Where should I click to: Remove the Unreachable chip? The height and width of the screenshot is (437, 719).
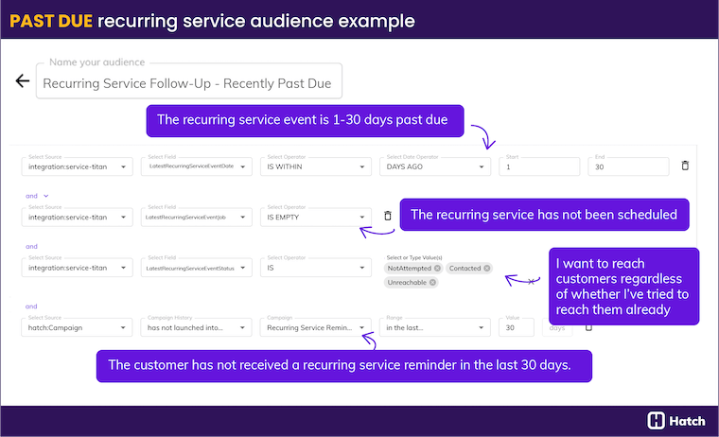pos(432,282)
